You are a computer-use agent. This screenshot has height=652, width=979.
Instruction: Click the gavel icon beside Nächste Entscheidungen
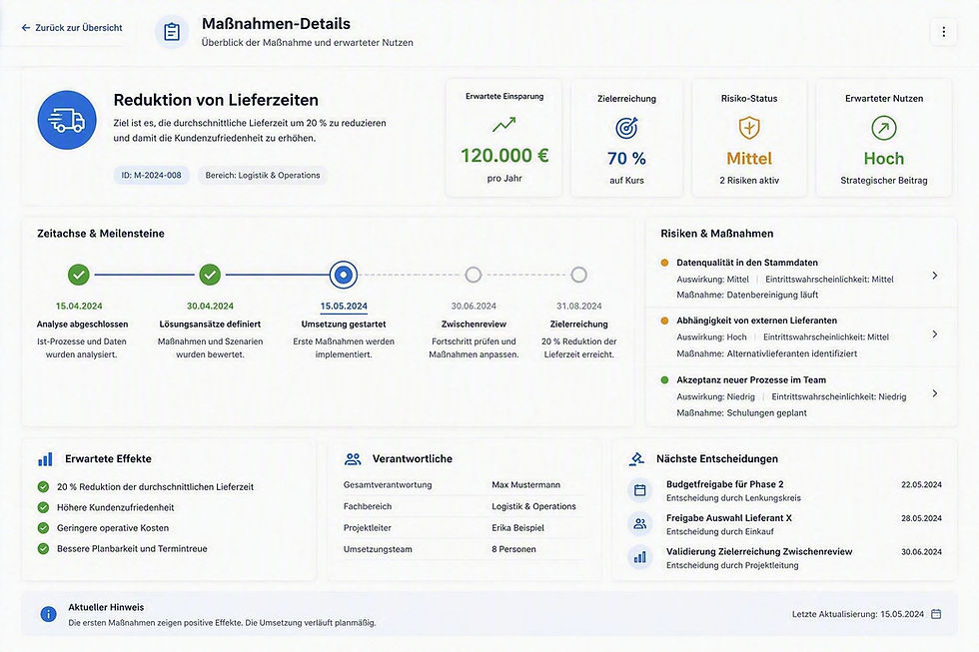pos(636,459)
